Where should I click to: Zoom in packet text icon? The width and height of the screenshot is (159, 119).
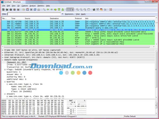pyautogui.click(x=77, y=10)
